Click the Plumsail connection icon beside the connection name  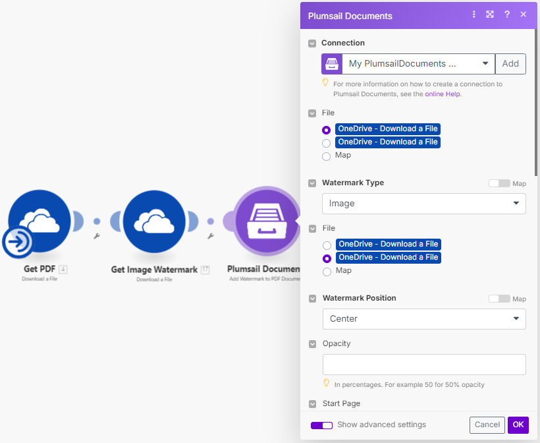pyautogui.click(x=332, y=64)
